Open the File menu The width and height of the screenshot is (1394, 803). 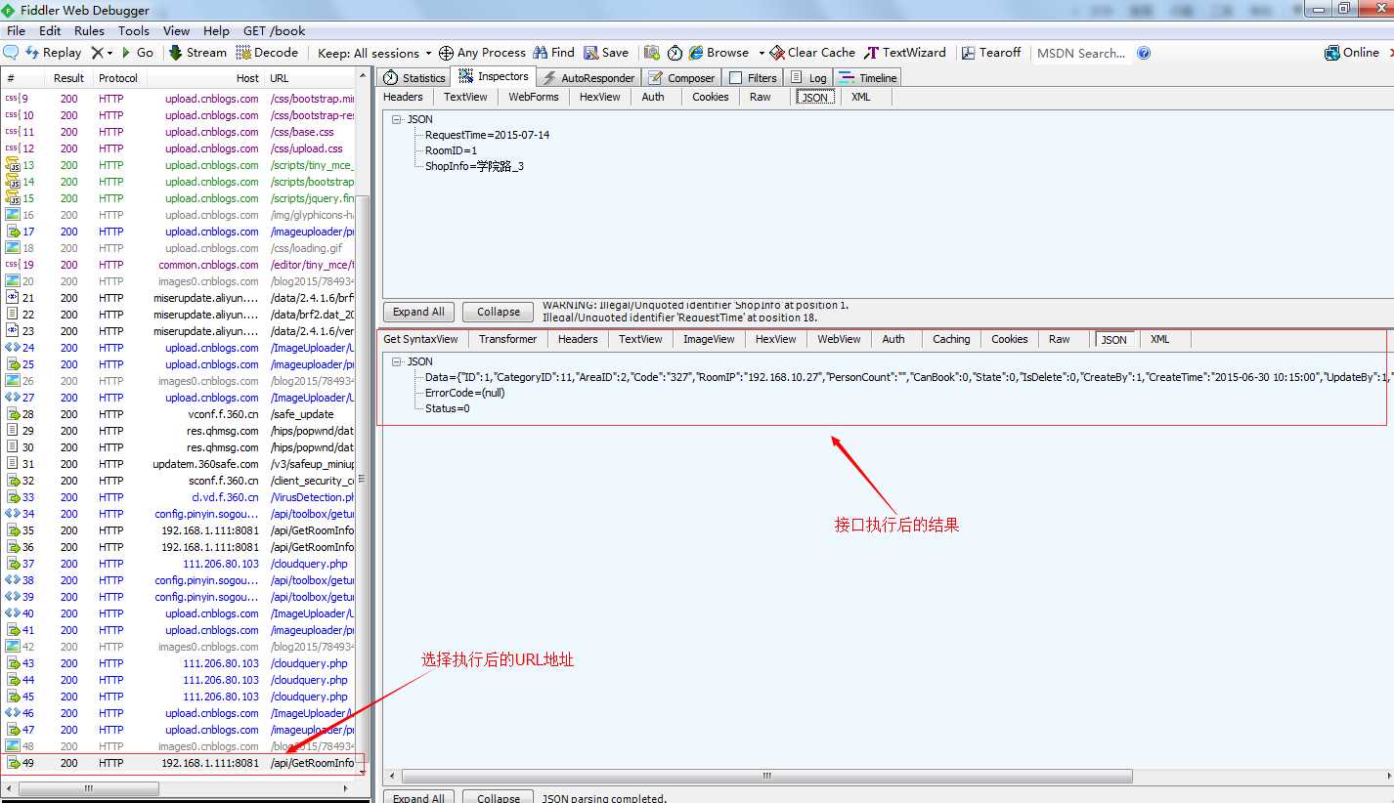click(17, 31)
